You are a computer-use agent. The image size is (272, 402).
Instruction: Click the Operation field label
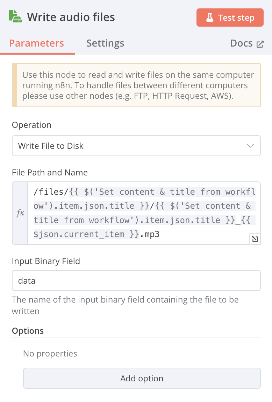(31, 125)
